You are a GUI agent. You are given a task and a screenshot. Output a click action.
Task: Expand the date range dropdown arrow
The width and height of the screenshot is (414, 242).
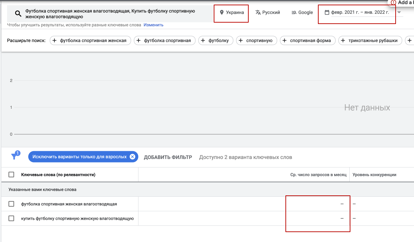click(x=399, y=12)
